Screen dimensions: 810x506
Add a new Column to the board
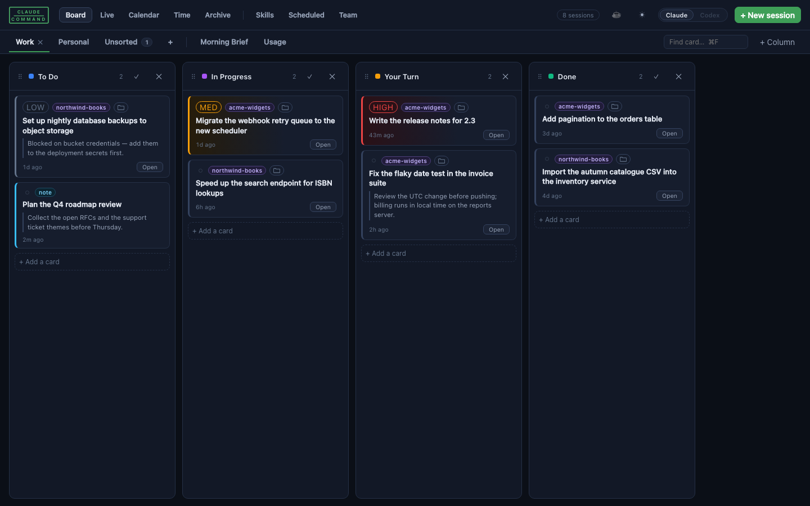click(x=777, y=42)
